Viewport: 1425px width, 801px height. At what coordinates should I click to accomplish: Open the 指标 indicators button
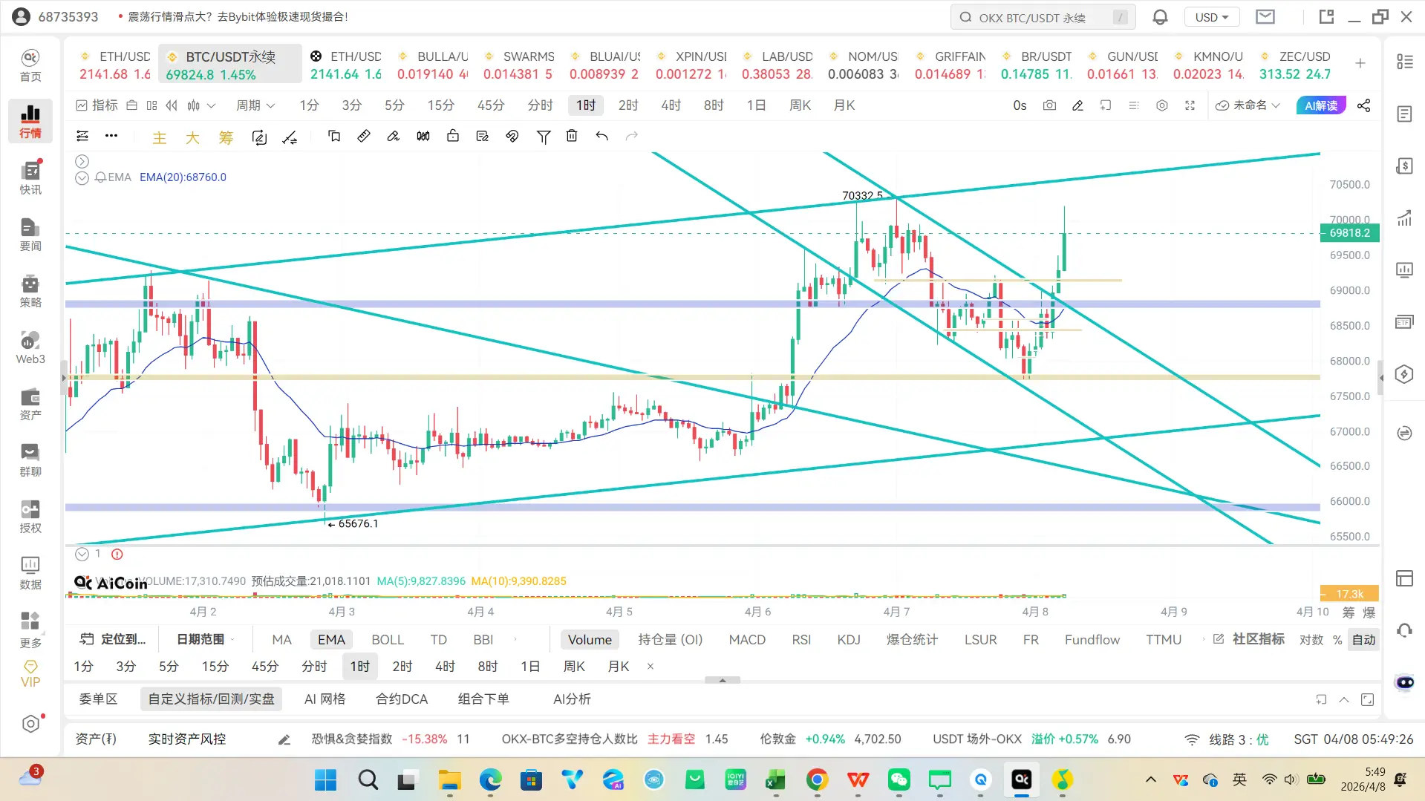97,105
